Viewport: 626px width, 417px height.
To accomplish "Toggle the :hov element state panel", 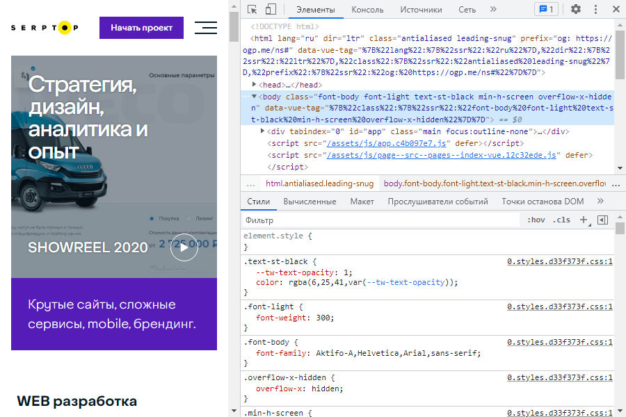I will click(536, 220).
